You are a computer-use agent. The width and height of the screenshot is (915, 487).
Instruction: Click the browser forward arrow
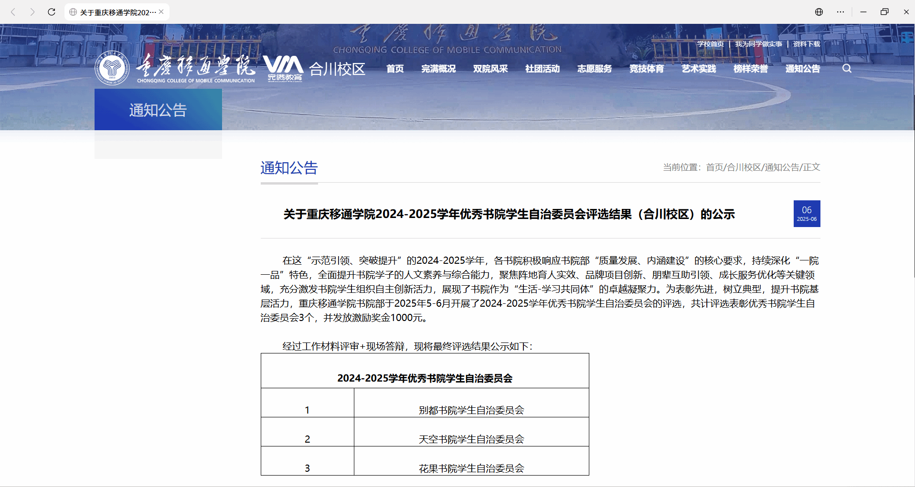[32, 12]
